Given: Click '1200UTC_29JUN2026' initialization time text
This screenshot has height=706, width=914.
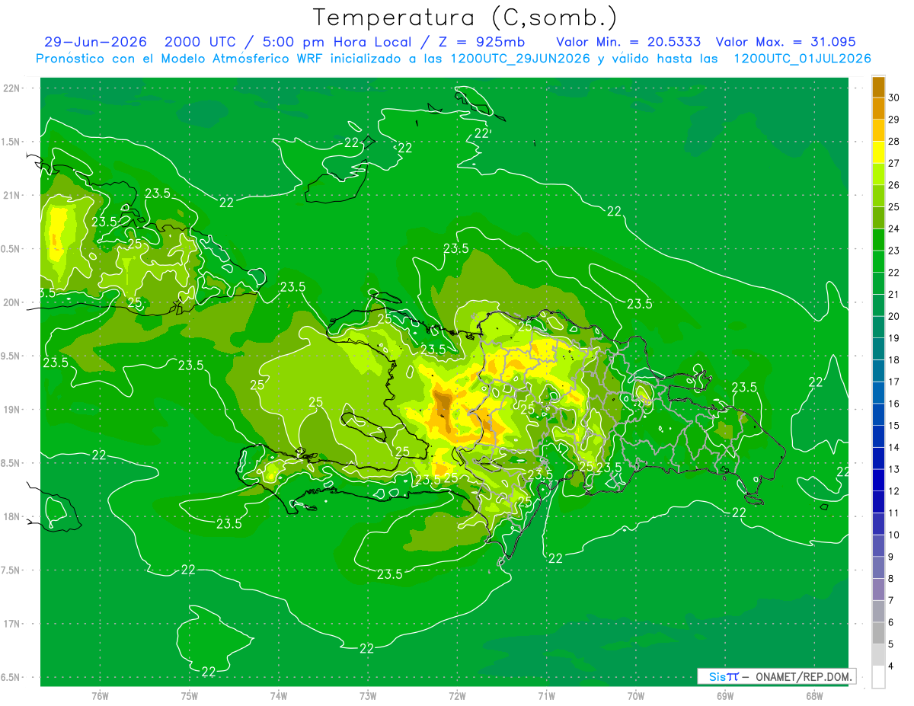Looking at the screenshot, I should pyautogui.click(x=519, y=59).
